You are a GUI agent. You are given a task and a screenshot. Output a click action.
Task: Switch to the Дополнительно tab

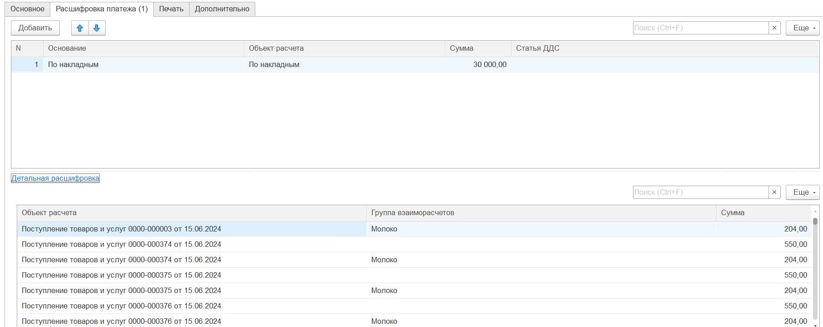222,9
